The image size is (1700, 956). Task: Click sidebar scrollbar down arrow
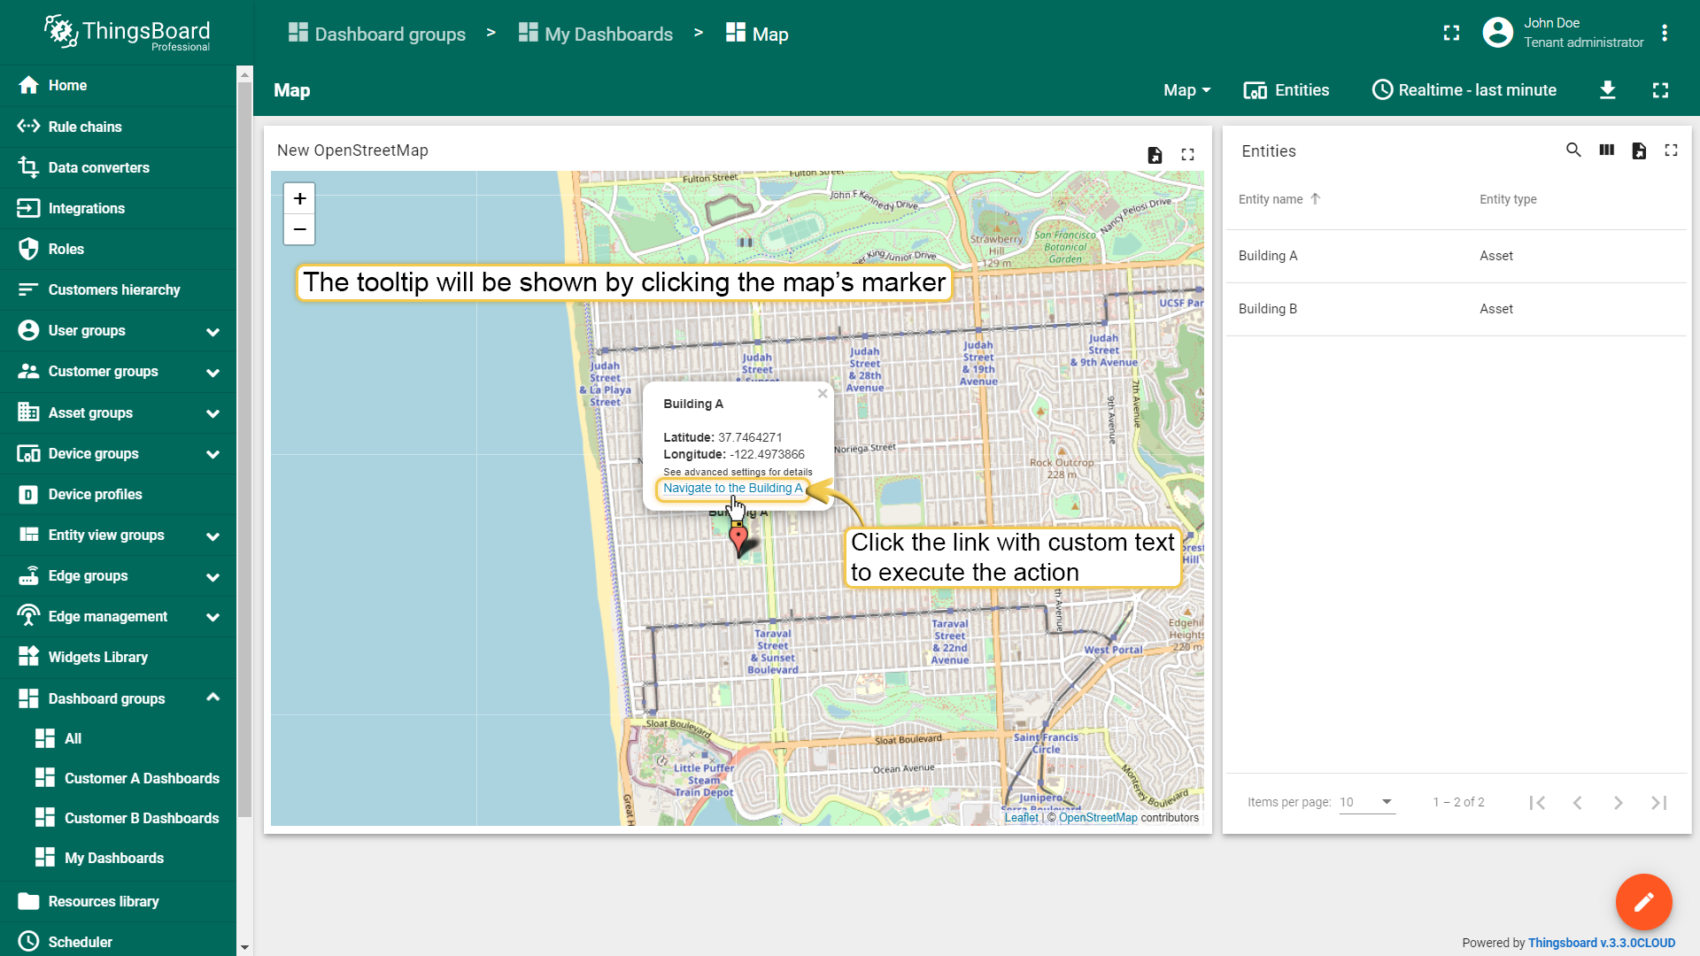[x=245, y=948]
